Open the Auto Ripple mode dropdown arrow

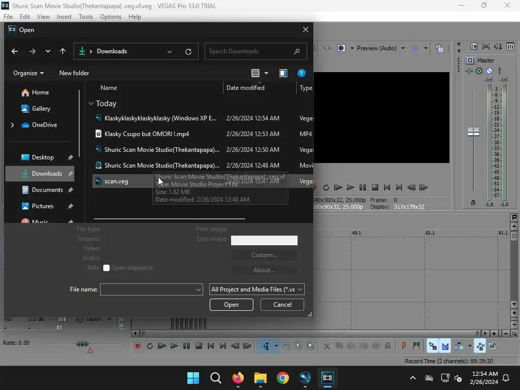pyautogui.click(x=470, y=346)
